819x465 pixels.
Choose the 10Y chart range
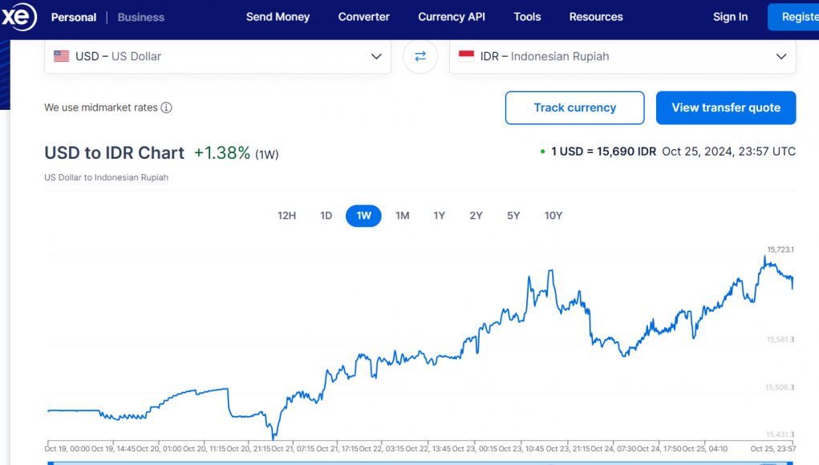553,216
